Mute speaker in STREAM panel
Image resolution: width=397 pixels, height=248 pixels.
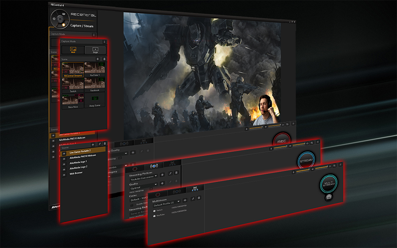click(291, 146)
